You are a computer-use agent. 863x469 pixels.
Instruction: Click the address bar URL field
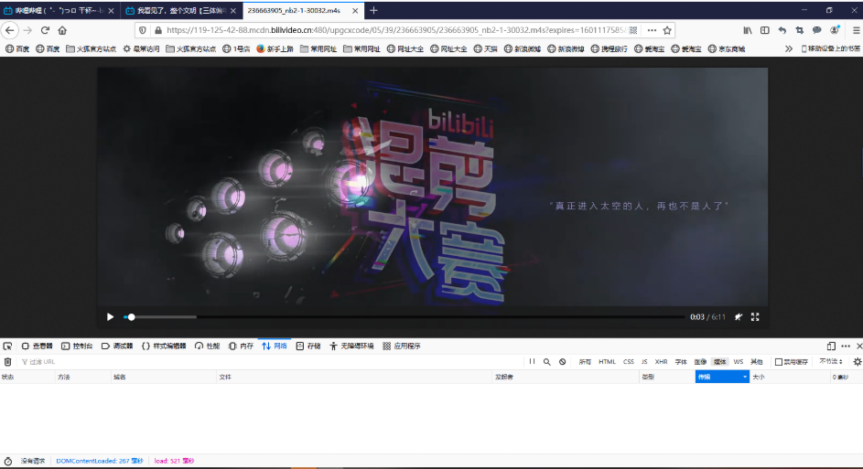396,30
